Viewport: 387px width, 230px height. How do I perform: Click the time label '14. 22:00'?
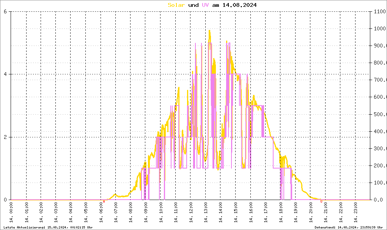coord(341,212)
